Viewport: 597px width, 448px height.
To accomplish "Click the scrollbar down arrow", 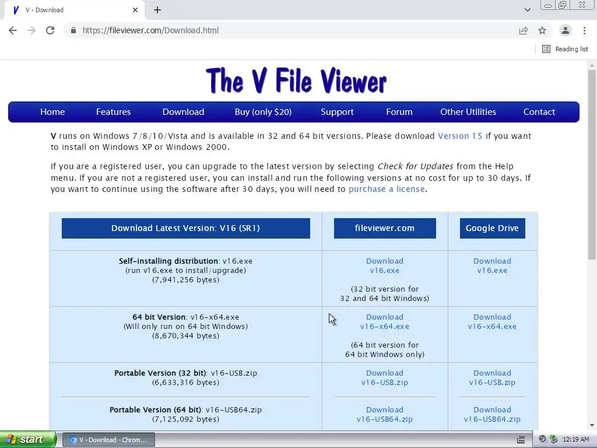I will tap(592, 425).
